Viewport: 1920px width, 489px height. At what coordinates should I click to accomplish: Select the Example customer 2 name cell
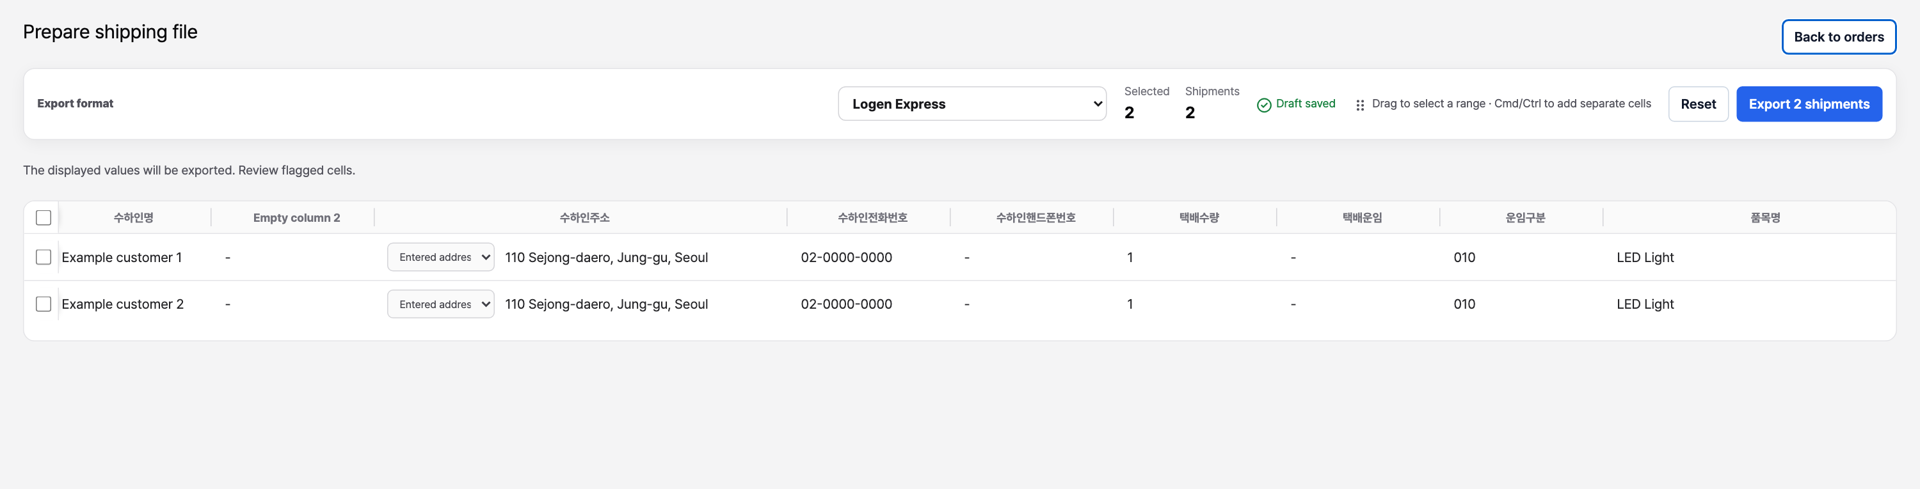[135, 304]
